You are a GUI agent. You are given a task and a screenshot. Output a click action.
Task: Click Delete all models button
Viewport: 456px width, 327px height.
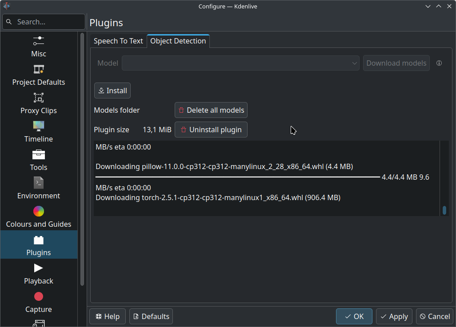pyautogui.click(x=211, y=110)
